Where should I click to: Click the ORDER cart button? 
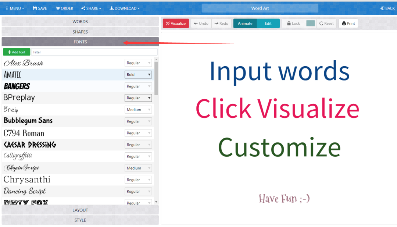click(x=65, y=8)
